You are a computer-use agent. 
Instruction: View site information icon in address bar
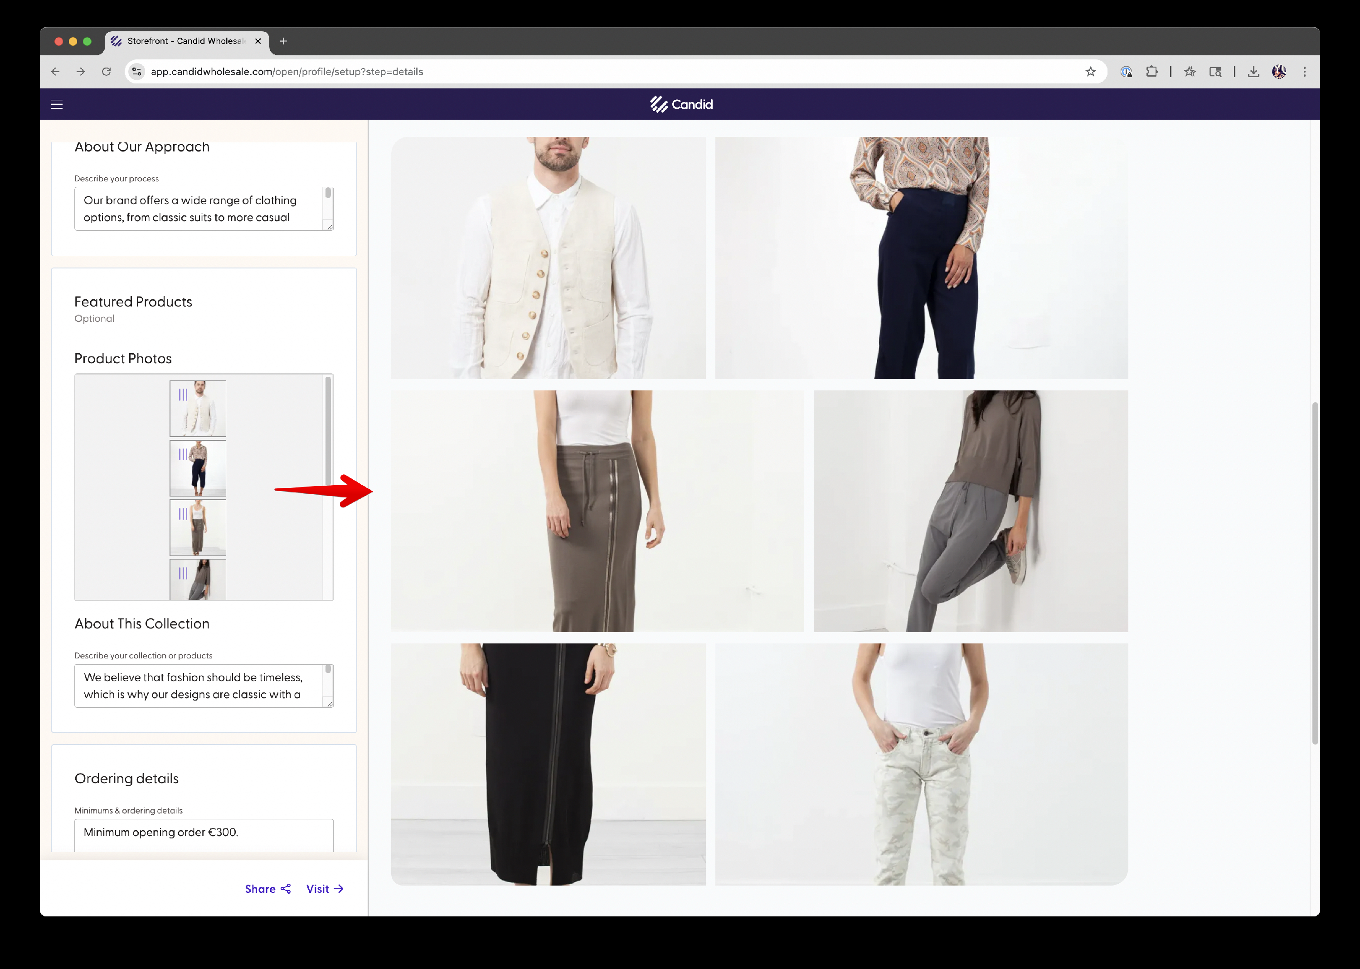click(x=136, y=72)
